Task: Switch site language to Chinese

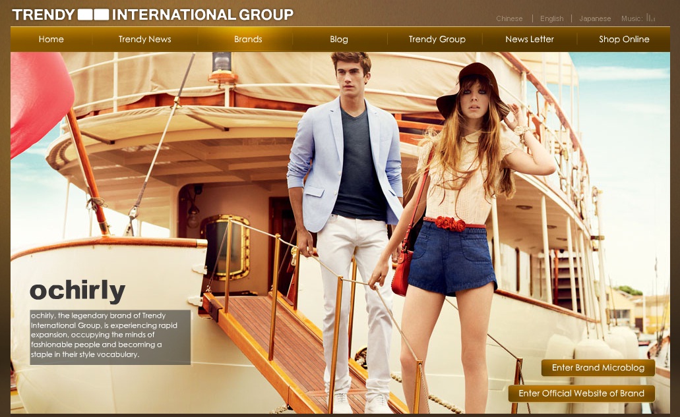Action: [x=509, y=18]
